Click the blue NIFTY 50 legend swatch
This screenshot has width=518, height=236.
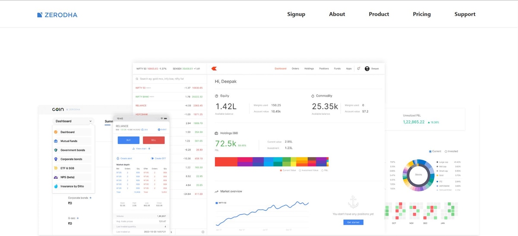(216, 202)
